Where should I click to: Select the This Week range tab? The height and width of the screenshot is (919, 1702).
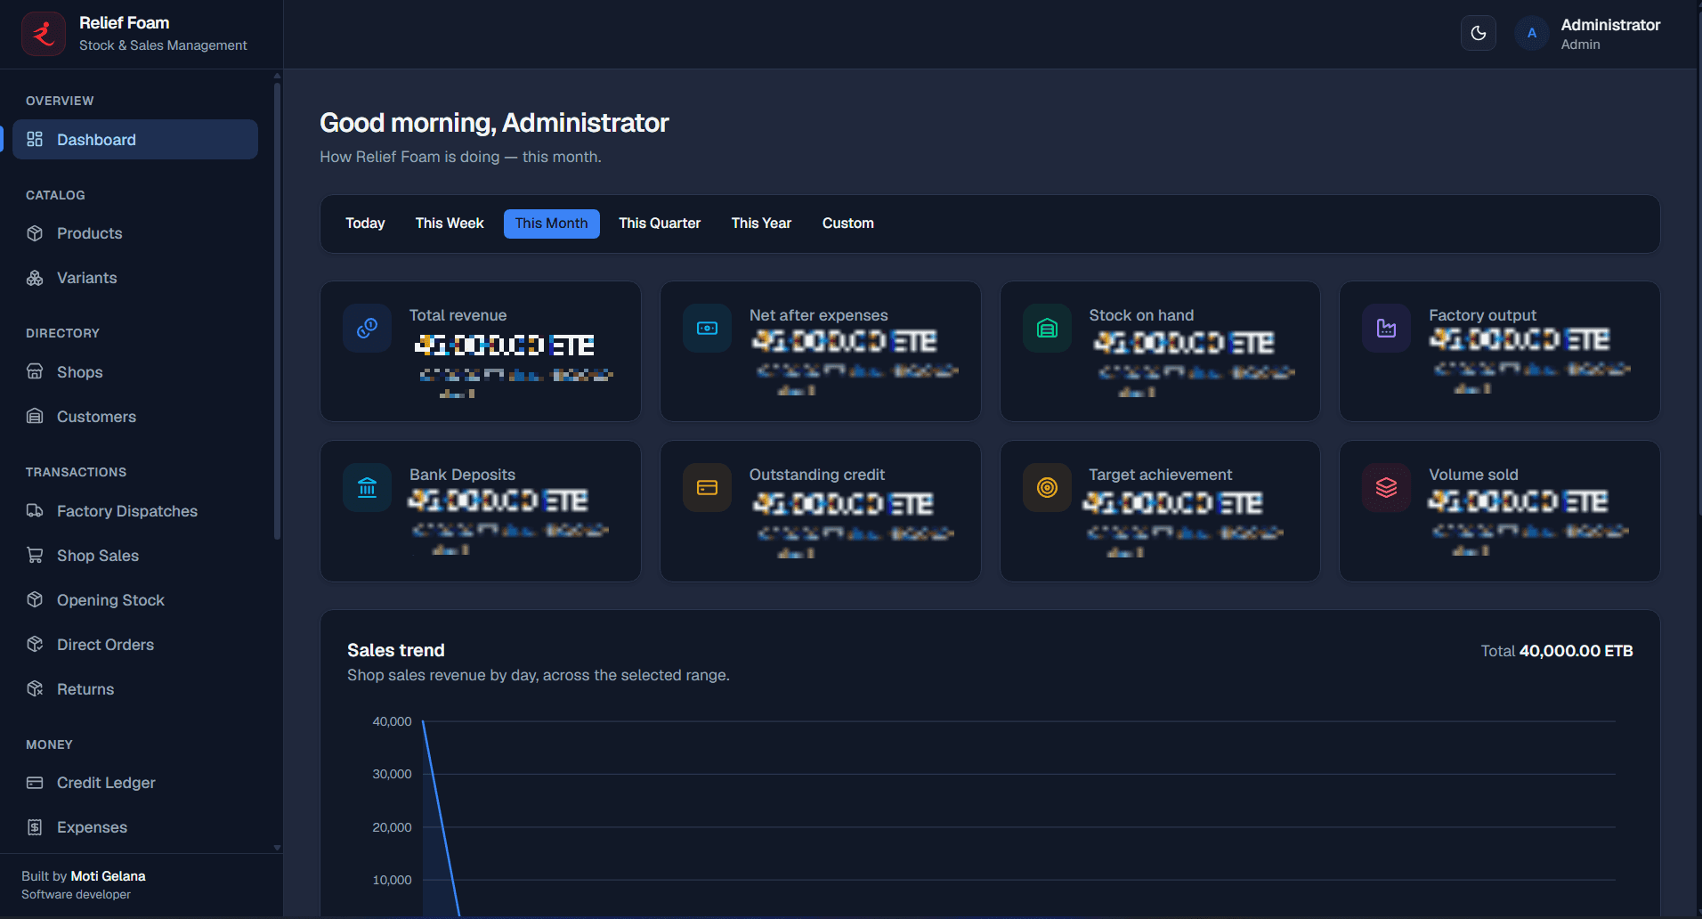(450, 224)
